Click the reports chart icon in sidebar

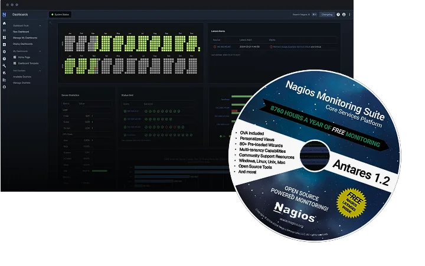click(x=4, y=44)
